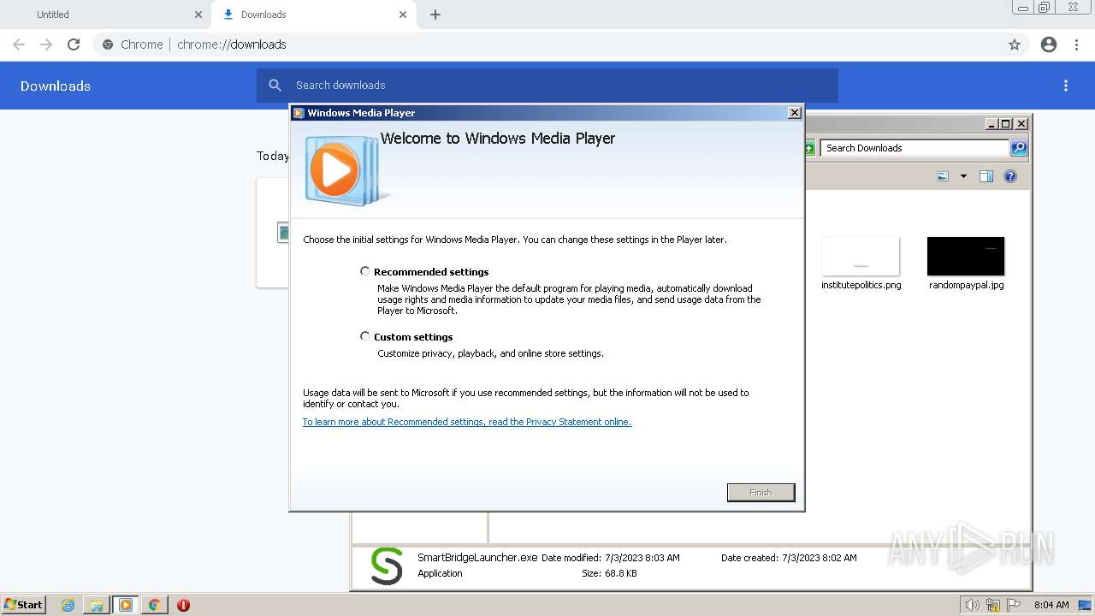The image size is (1095, 616).
Task: Click the red Opera taskbar icon
Action: pyautogui.click(x=183, y=605)
